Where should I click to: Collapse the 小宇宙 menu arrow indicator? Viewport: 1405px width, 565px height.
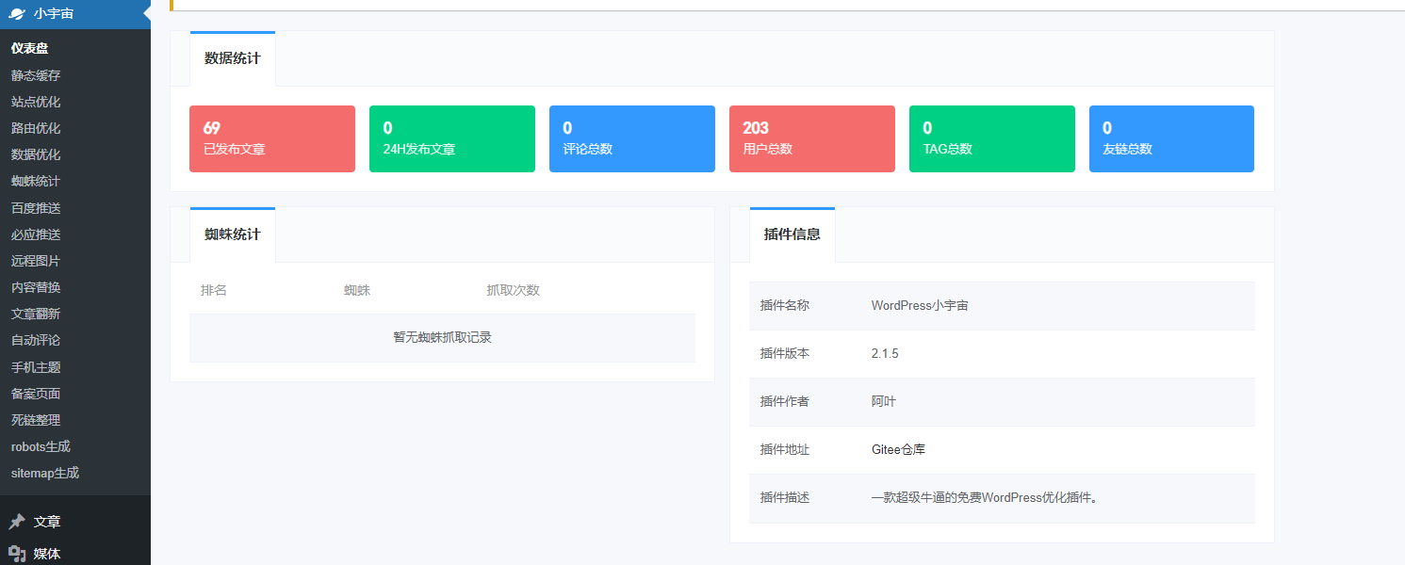point(146,14)
